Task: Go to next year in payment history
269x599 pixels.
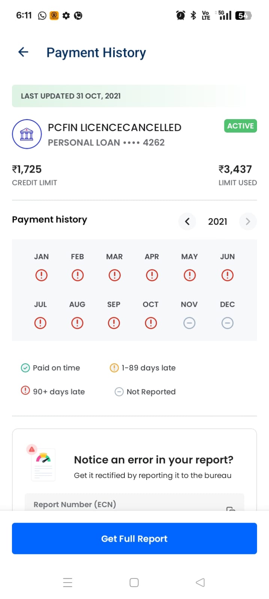Action: pyautogui.click(x=248, y=221)
